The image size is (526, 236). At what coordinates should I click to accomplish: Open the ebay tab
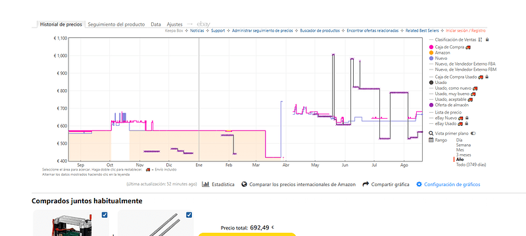[x=203, y=24]
